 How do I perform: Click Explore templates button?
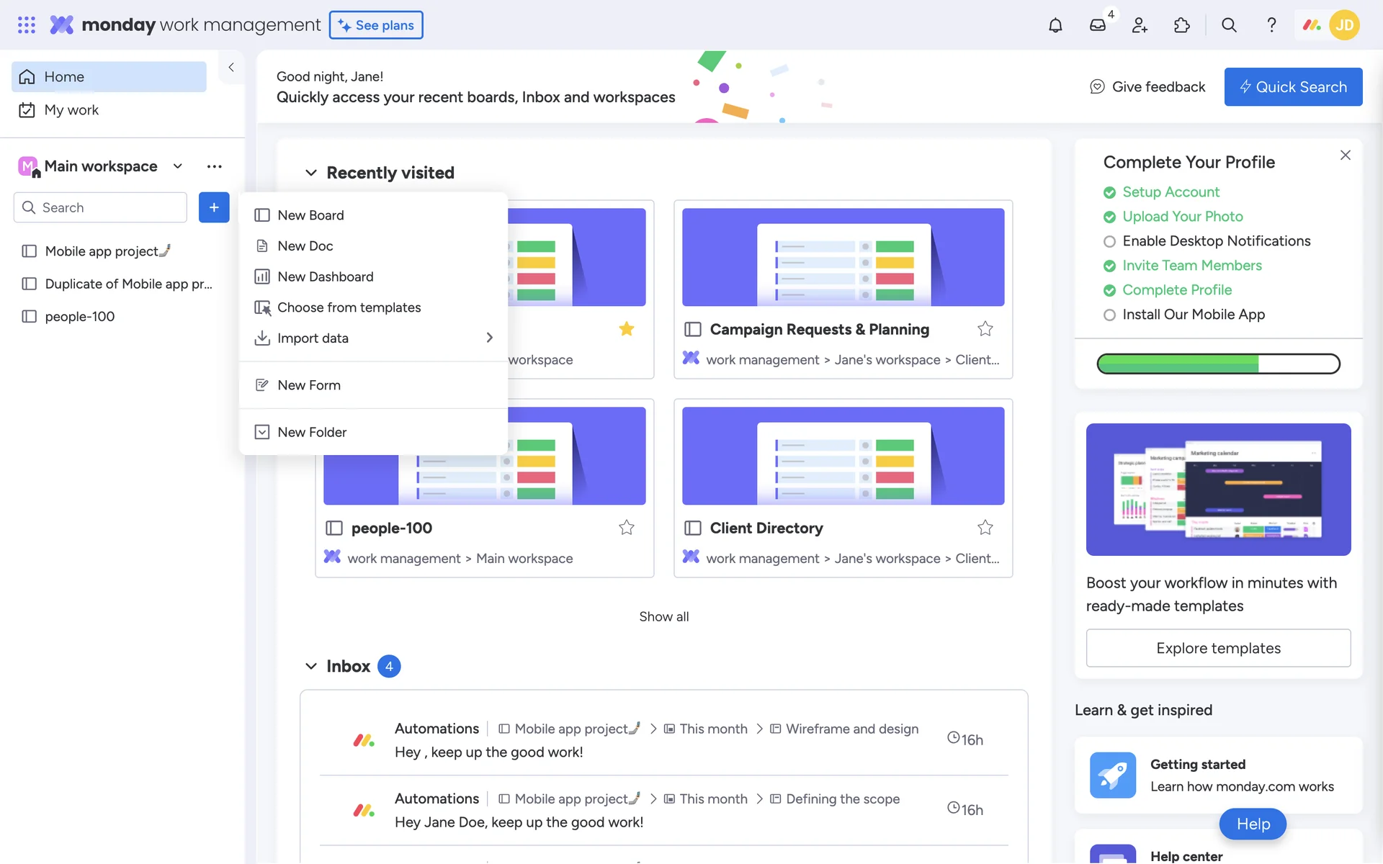[1218, 648]
